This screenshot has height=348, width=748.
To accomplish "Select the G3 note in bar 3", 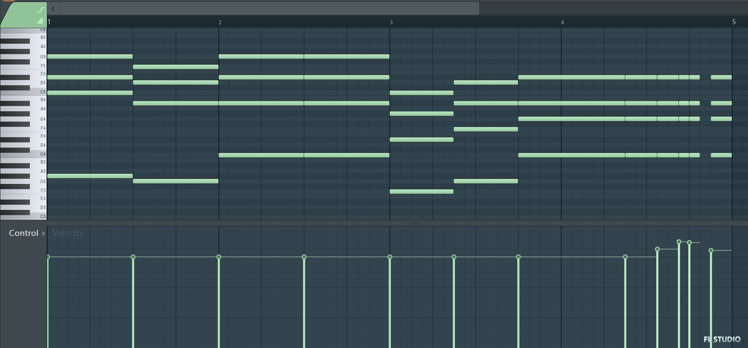I will coord(486,181).
